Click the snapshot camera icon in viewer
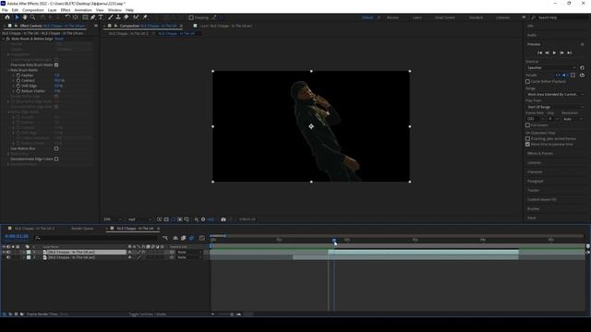The height and width of the screenshot is (332, 591). [223, 219]
